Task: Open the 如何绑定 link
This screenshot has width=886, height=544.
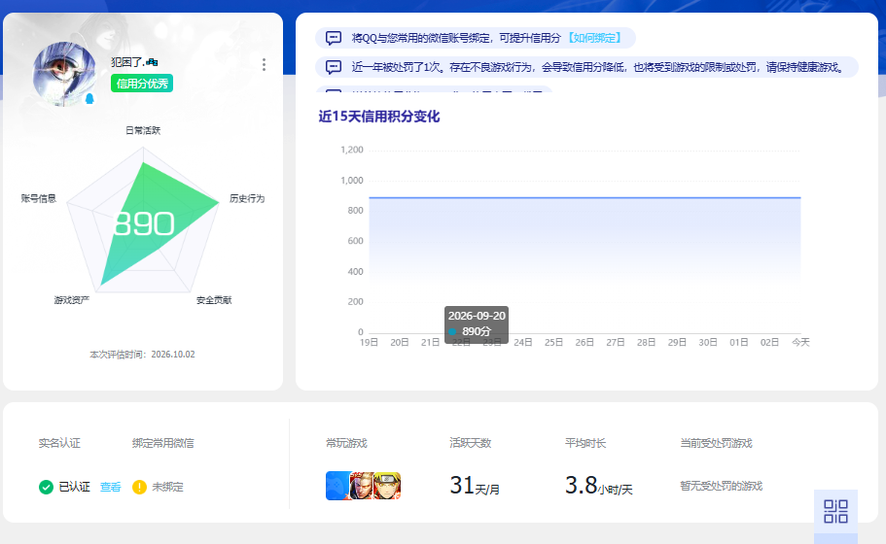Action: (x=594, y=38)
